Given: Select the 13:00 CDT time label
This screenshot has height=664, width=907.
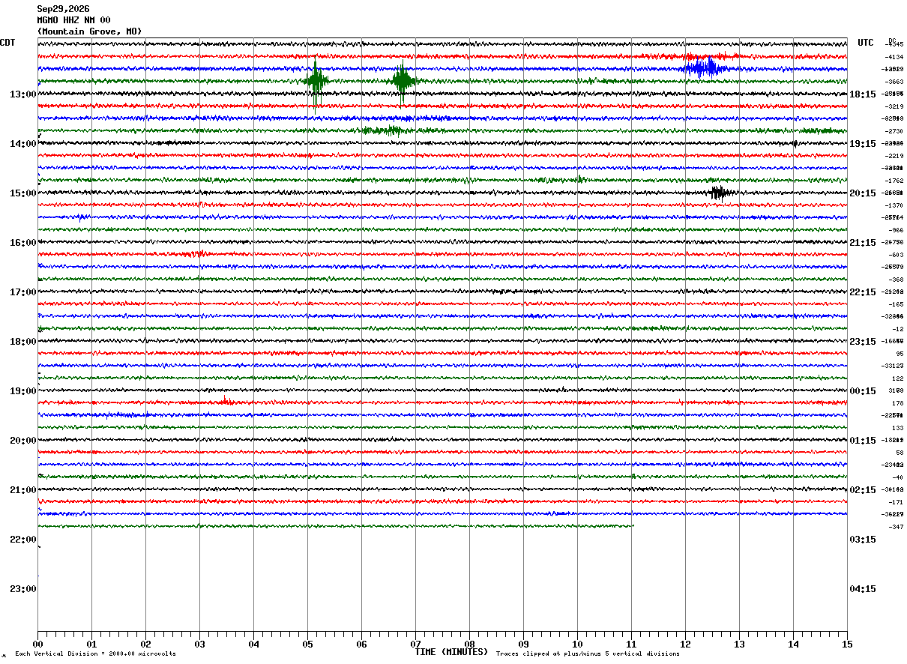Looking at the screenshot, I should pos(22,94).
